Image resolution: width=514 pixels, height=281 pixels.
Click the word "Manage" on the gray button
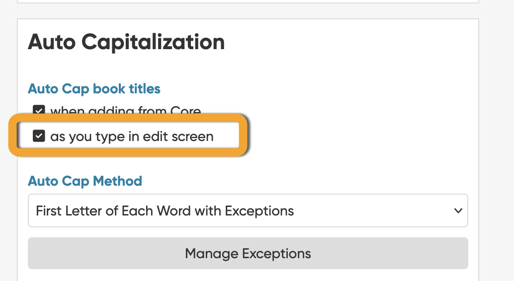pyautogui.click(x=211, y=253)
